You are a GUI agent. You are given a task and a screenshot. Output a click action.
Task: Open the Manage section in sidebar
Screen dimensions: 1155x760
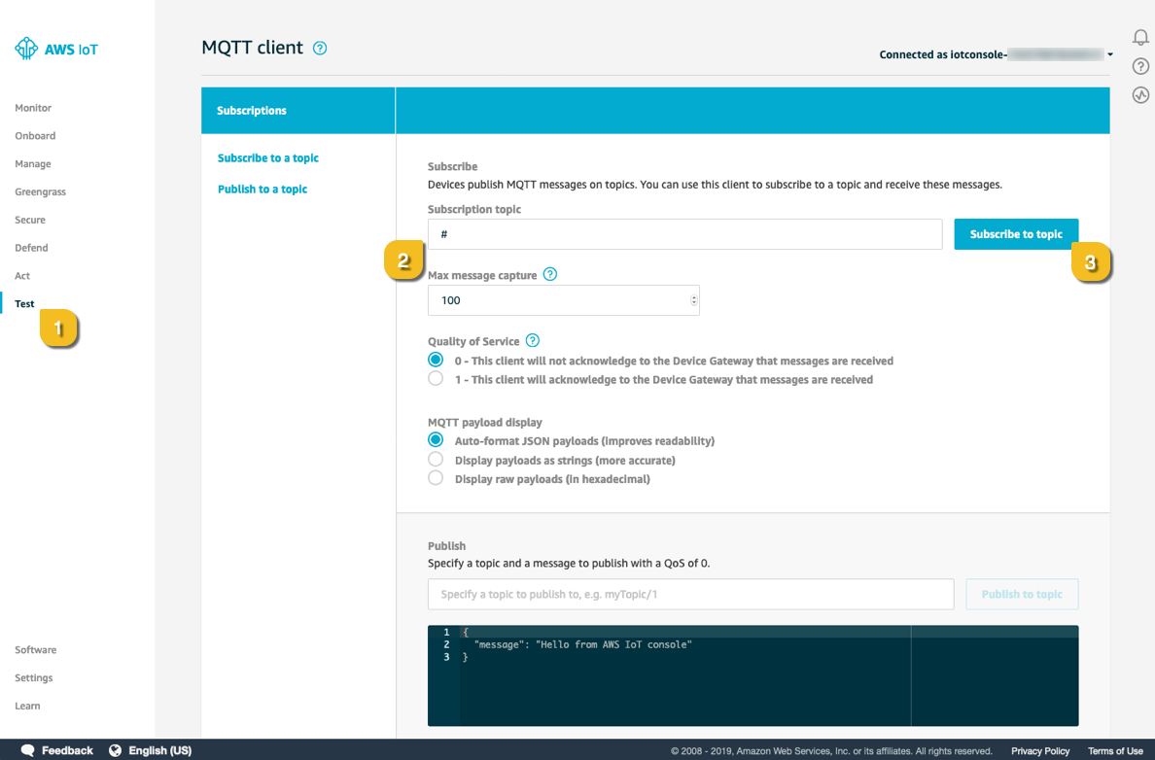[33, 163]
